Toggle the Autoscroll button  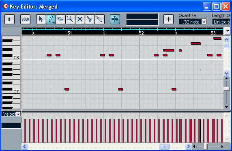[x=115, y=19]
